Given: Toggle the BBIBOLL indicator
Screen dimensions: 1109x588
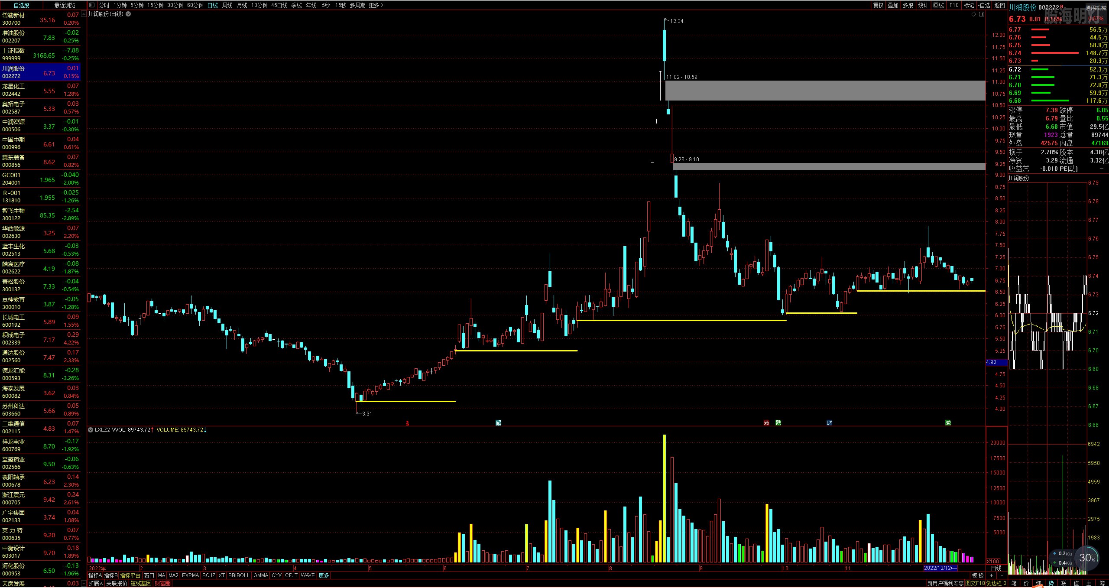Looking at the screenshot, I should (239, 575).
